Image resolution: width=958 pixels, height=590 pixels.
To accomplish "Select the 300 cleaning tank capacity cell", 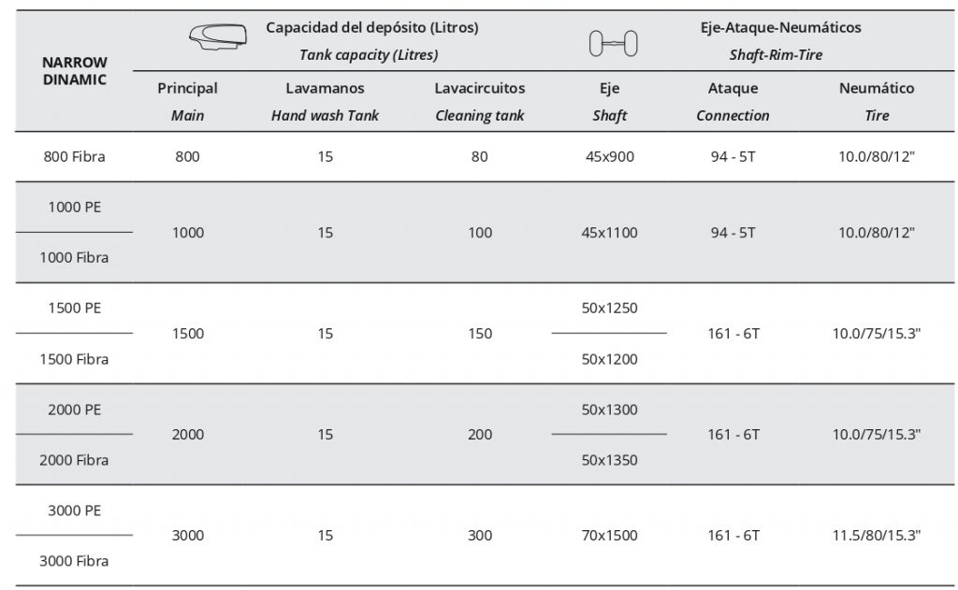I will 479,536.
